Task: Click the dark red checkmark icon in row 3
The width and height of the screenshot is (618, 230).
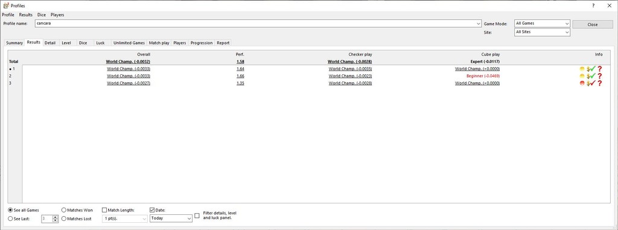Action: coord(593,83)
